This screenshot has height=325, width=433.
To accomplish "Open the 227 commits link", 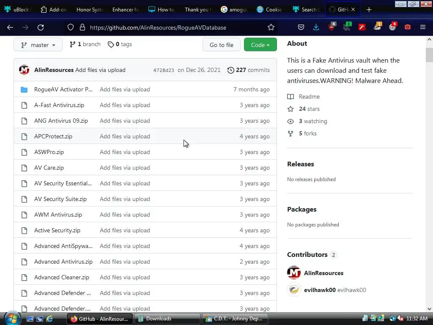I will pos(249,70).
